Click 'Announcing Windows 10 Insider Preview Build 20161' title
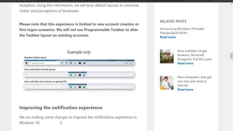The image size is (233, 131). (x=182, y=31)
